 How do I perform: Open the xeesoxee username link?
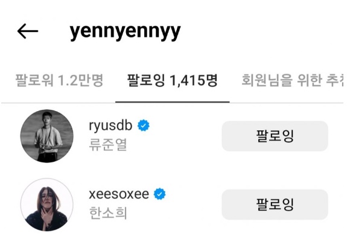119,194
